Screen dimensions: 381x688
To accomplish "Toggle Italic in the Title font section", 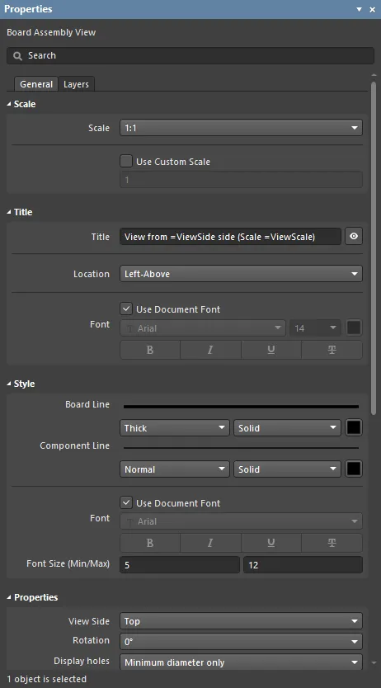I will (x=210, y=350).
